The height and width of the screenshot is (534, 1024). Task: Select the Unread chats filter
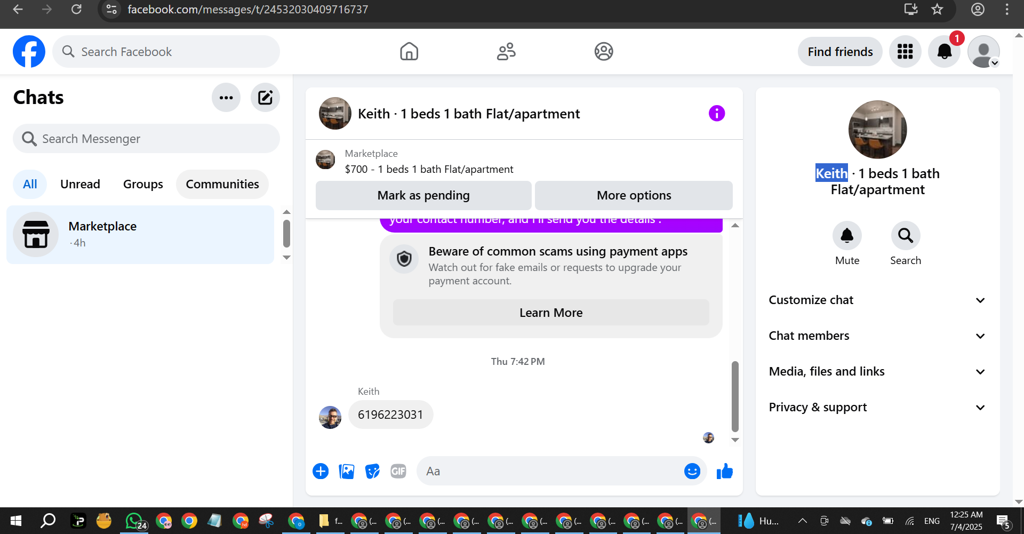tap(80, 184)
